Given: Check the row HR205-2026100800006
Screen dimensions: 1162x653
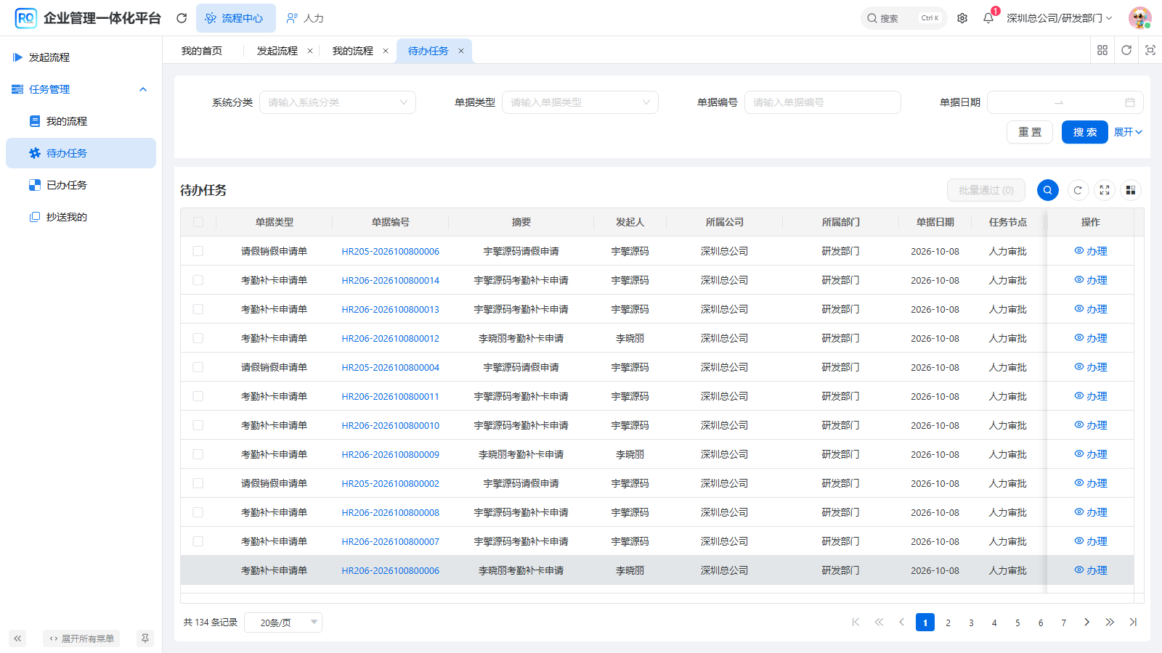Looking at the screenshot, I should point(198,251).
